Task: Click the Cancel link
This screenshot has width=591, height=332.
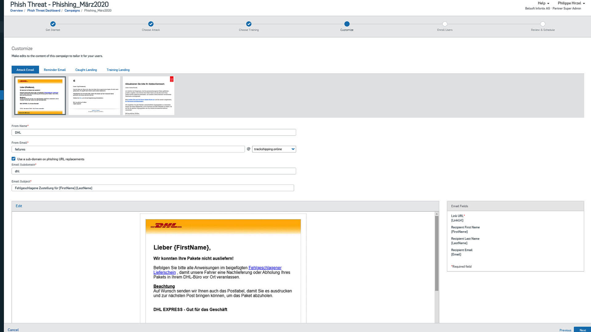Action: point(13,330)
